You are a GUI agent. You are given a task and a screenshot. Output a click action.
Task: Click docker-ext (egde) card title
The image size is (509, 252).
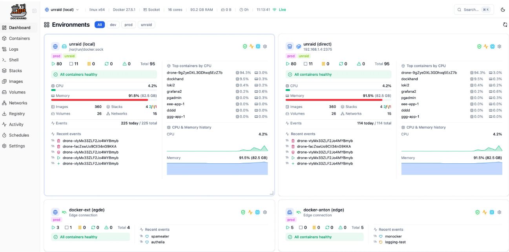tap(87, 210)
